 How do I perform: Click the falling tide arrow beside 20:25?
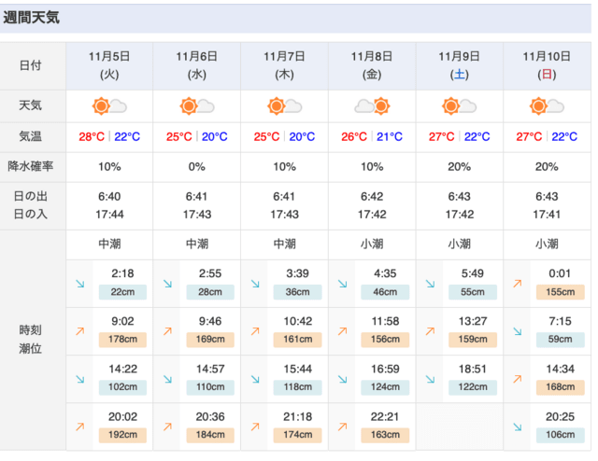pyautogui.click(x=518, y=427)
